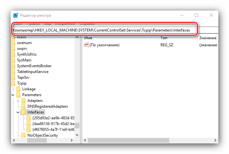Click the tree pane vertical scrollbar thumb
The width and height of the screenshot is (229, 154).
click(77, 125)
